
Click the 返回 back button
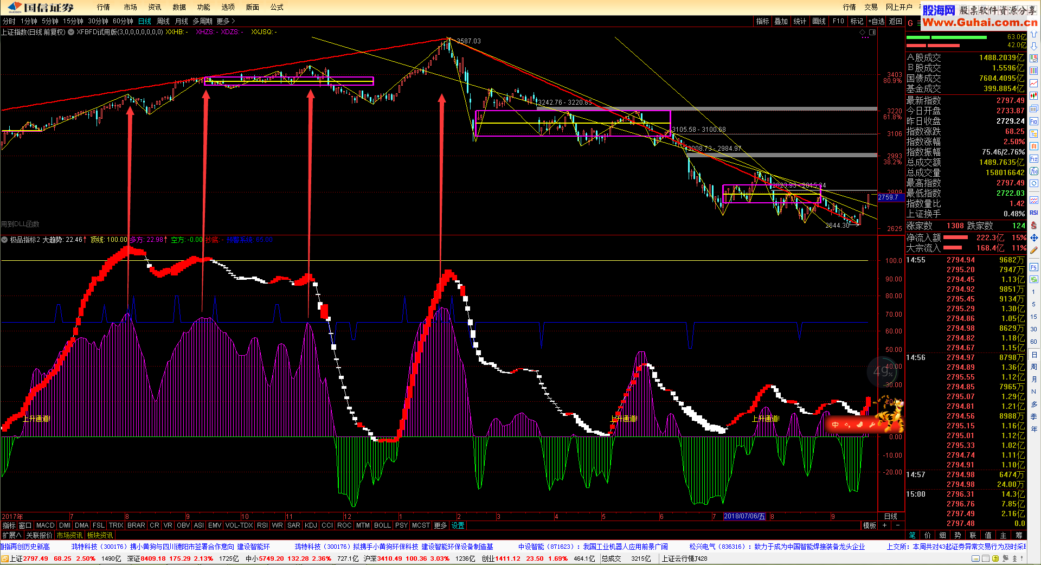pos(895,21)
